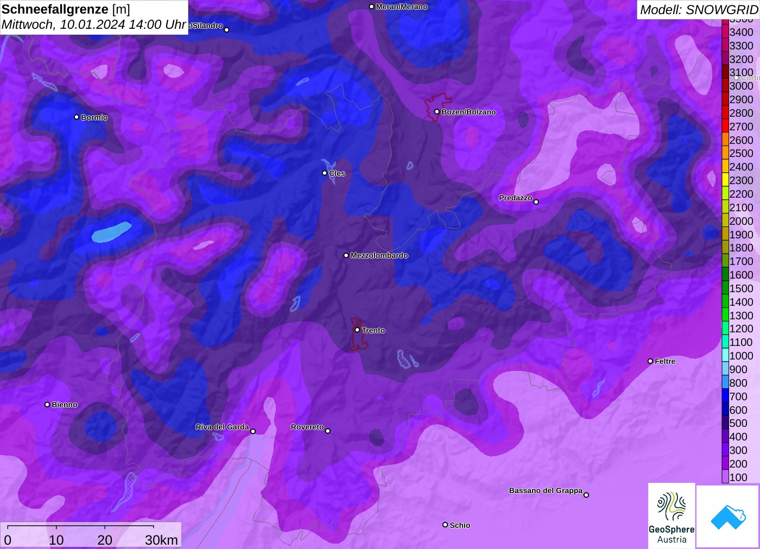Click the Schio location marker
The width and height of the screenshot is (760, 549).
tap(445, 525)
